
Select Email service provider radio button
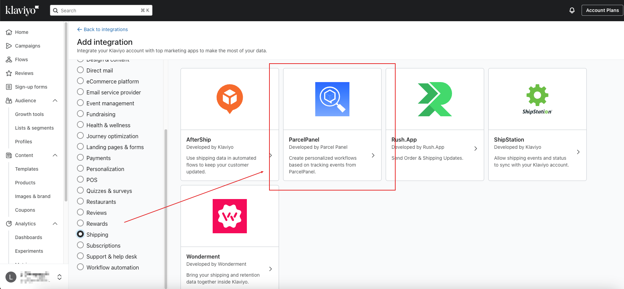click(80, 92)
